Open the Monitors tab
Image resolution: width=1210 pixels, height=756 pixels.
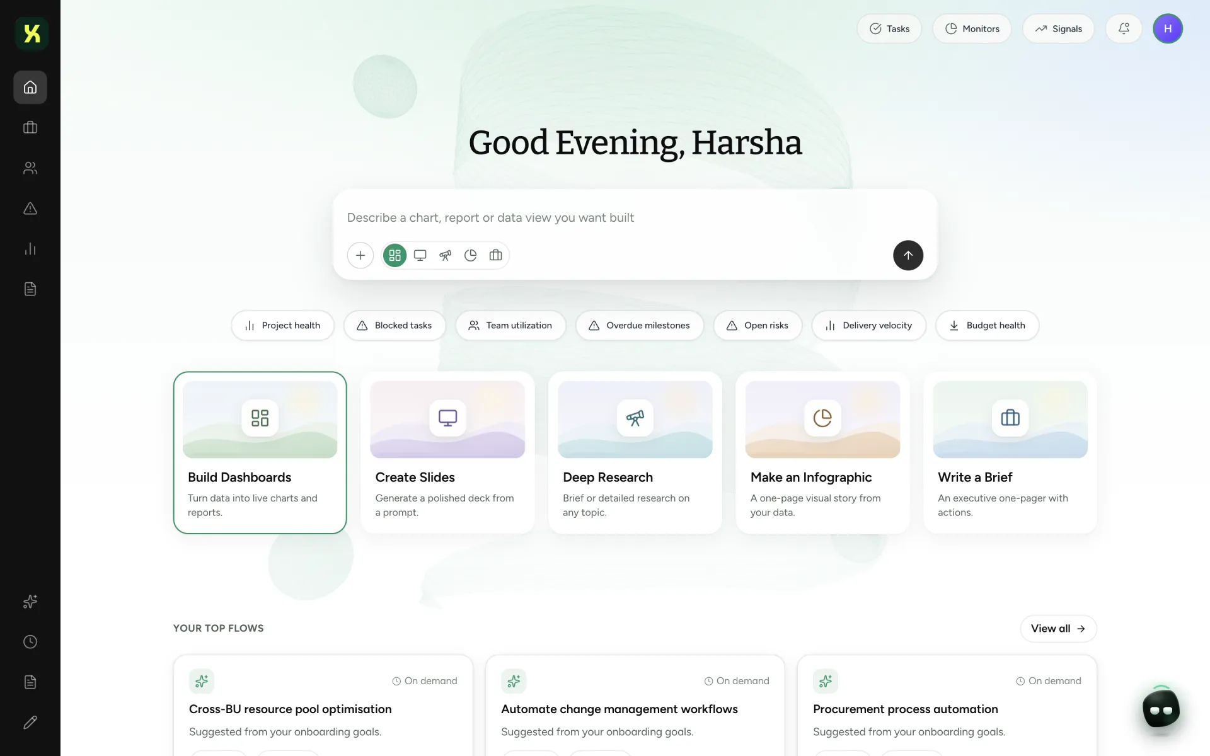click(x=972, y=28)
